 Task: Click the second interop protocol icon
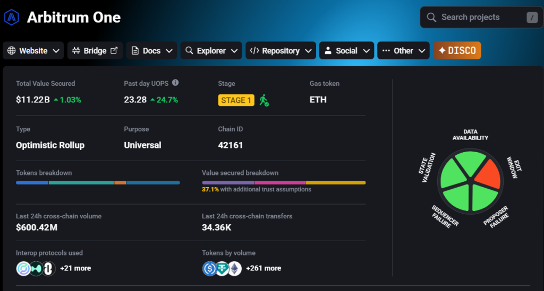[36, 269]
